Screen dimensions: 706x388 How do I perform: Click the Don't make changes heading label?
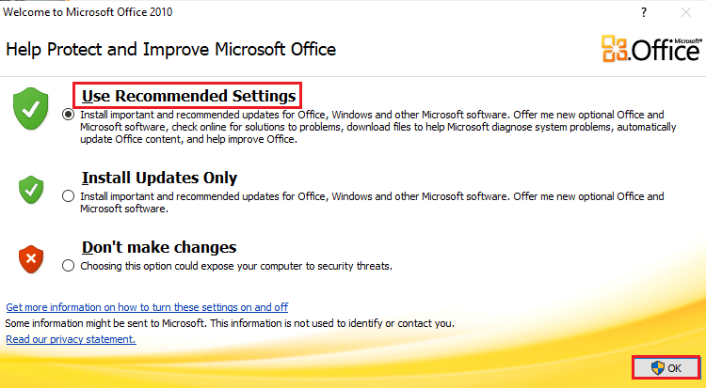[158, 247]
